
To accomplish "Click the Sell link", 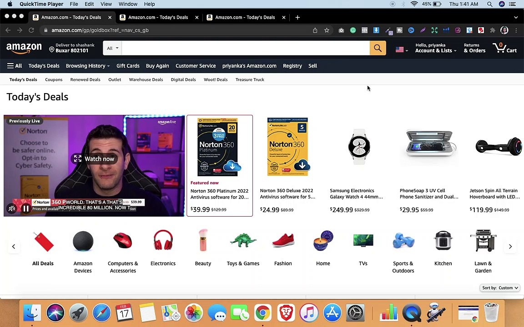I will (x=312, y=66).
